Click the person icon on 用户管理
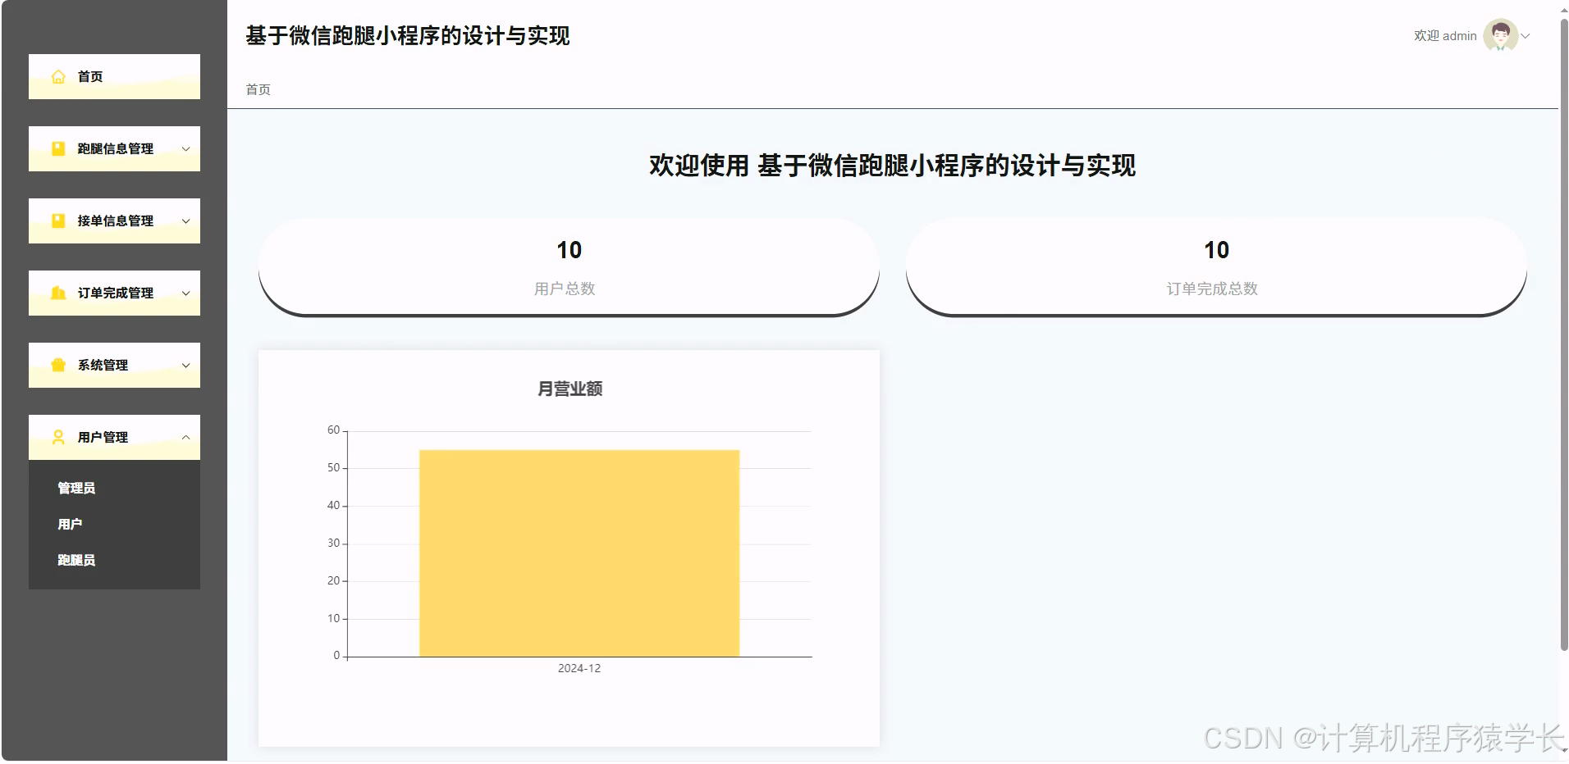This screenshot has width=1569, height=764. coord(57,437)
